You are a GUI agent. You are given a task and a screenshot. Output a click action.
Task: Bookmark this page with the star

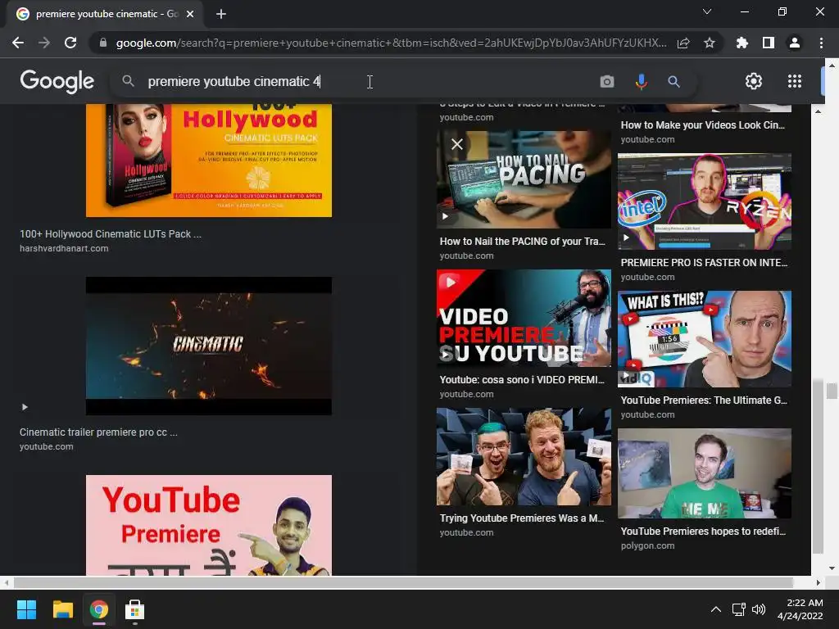click(x=710, y=43)
